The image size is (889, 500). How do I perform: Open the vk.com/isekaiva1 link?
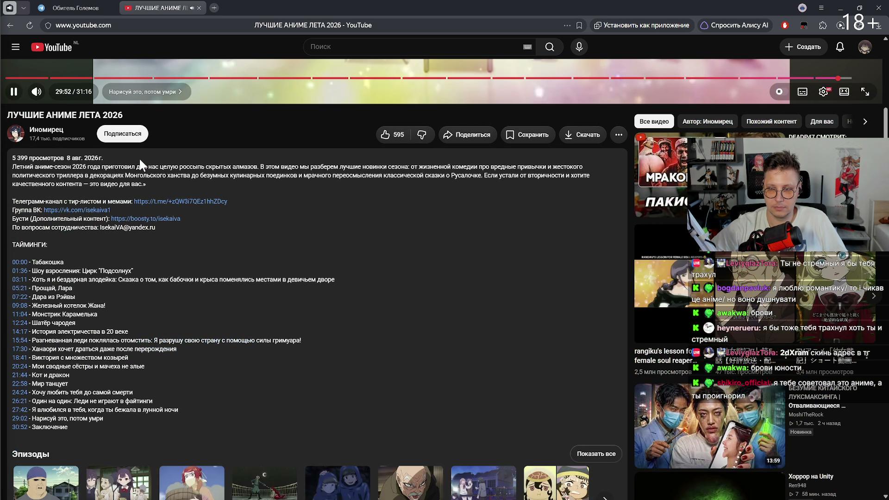coord(77,210)
